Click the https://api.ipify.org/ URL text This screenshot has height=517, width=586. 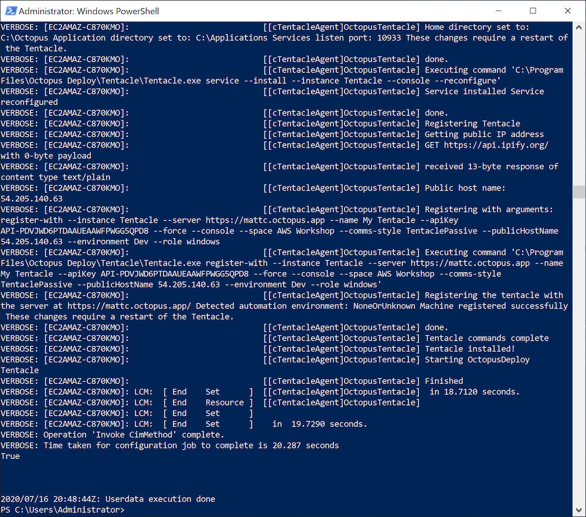coord(497,145)
